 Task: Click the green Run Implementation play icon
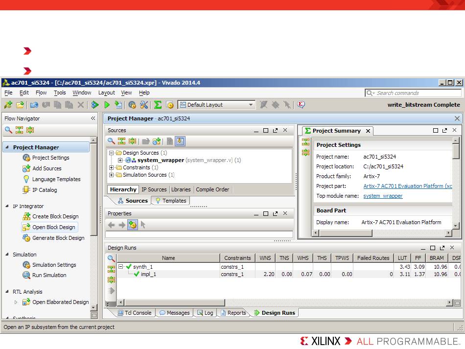pyautogui.click(x=107, y=105)
